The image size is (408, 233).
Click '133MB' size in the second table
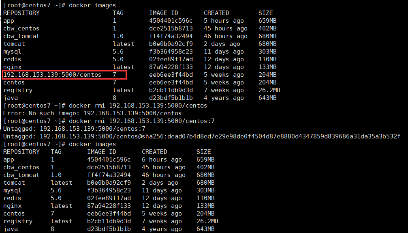tap(205, 206)
